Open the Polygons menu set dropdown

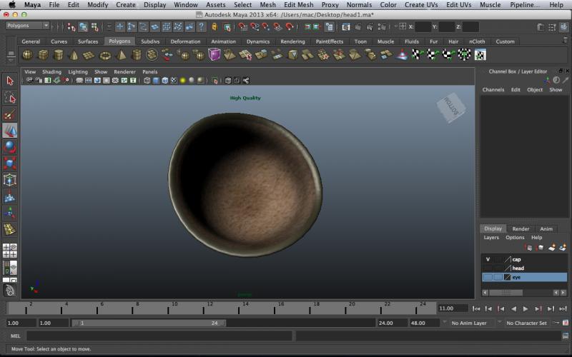coord(27,26)
